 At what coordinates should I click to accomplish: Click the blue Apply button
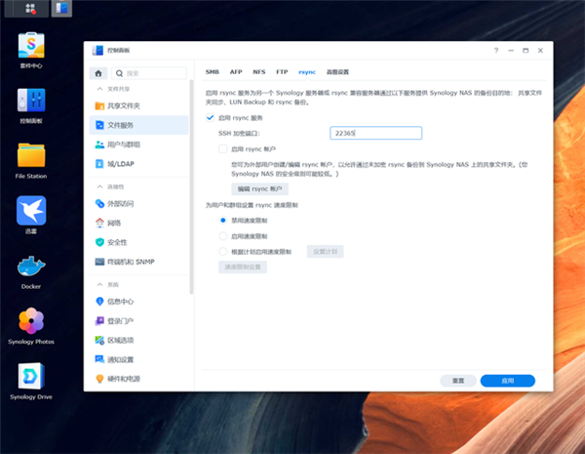507,381
